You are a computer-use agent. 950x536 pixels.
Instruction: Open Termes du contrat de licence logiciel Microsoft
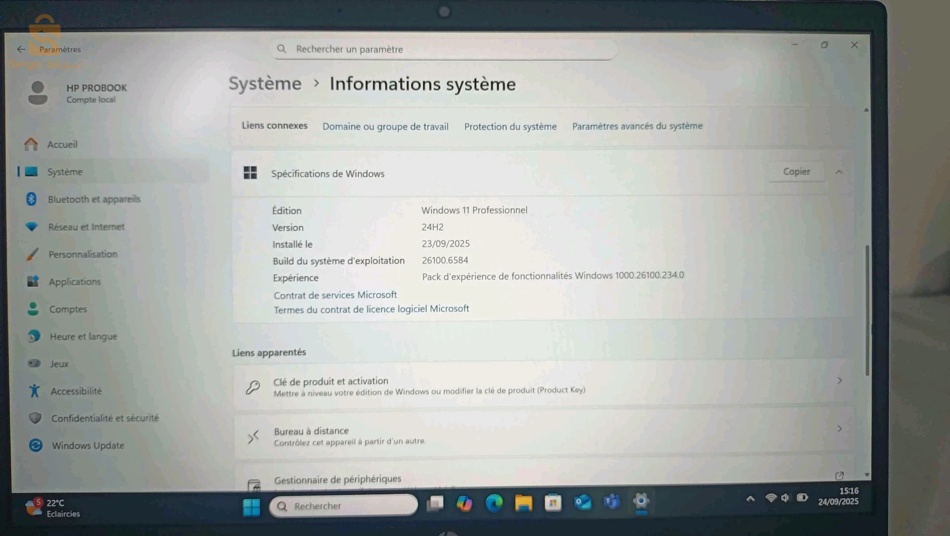[371, 309]
